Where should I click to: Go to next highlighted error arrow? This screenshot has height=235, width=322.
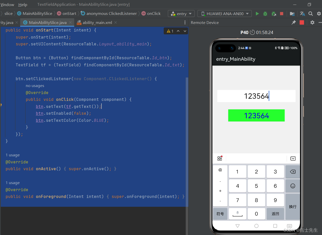185,31
